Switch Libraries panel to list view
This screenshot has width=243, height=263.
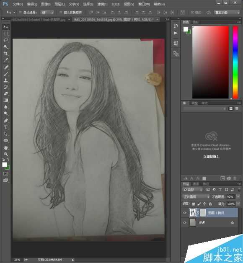pos(237,109)
